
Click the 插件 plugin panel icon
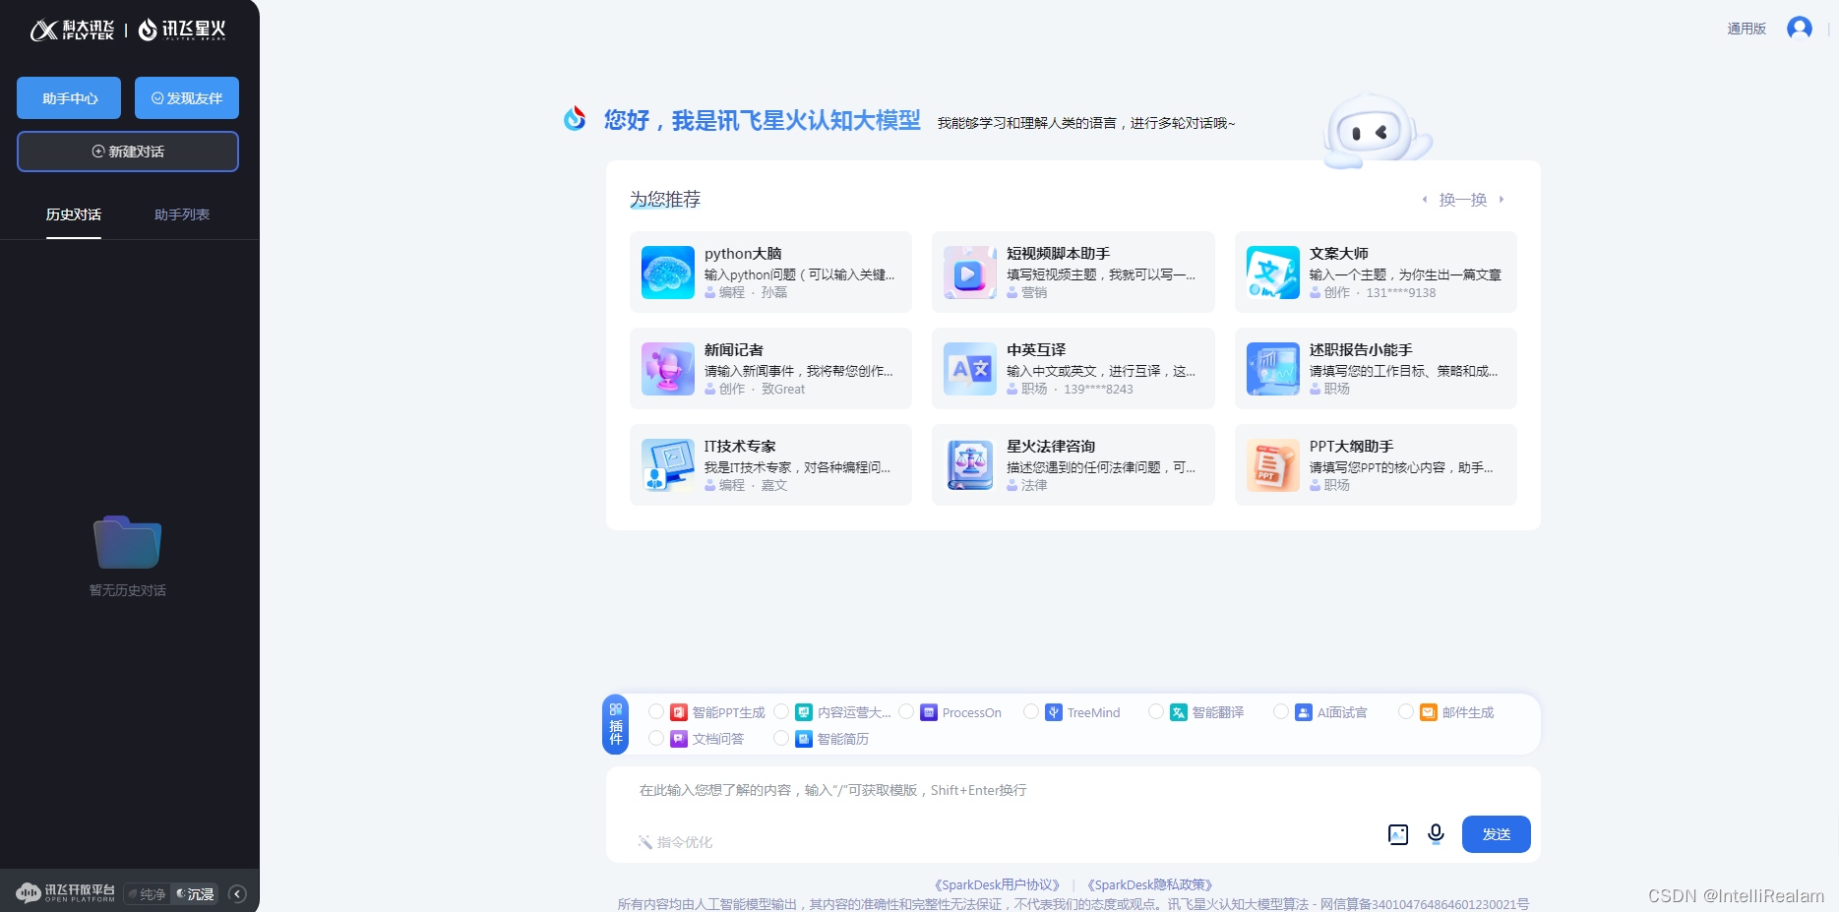616,724
